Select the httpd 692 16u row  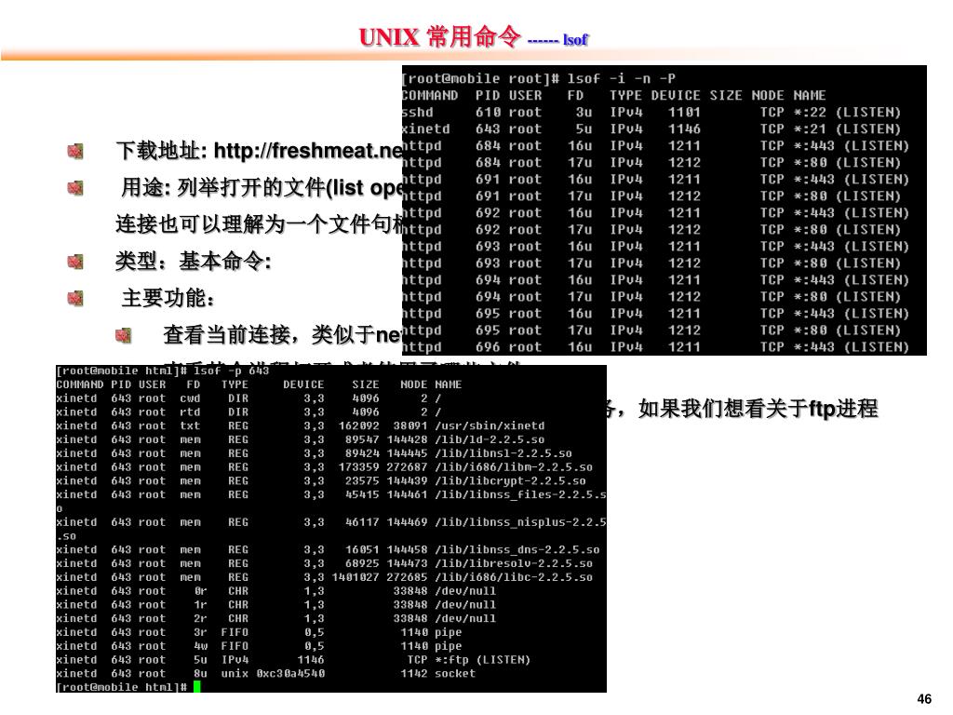click(x=655, y=213)
